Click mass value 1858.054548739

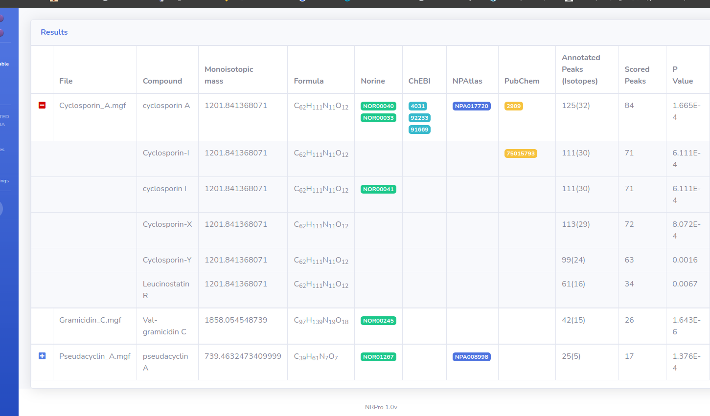pyautogui.click(x=236, y=320)
